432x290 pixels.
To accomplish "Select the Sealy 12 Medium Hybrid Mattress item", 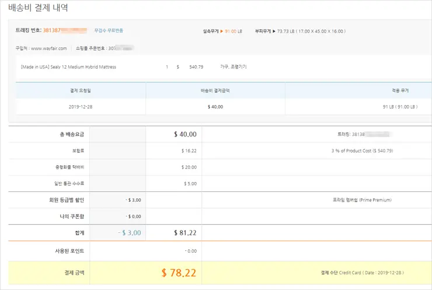I will click(68, 67).
